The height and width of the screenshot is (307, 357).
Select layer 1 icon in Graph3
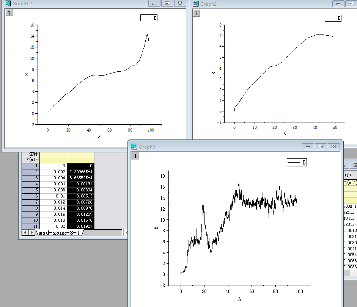pyautogui.click(x=135, y=156)
